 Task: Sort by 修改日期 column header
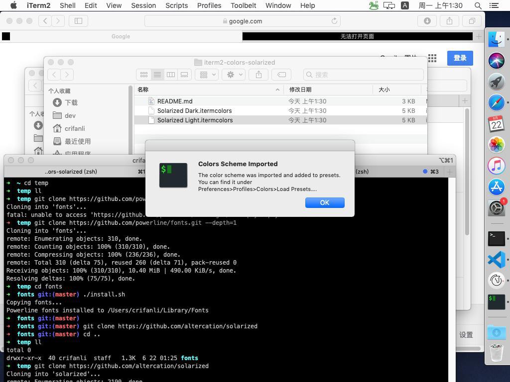[328, 90]
